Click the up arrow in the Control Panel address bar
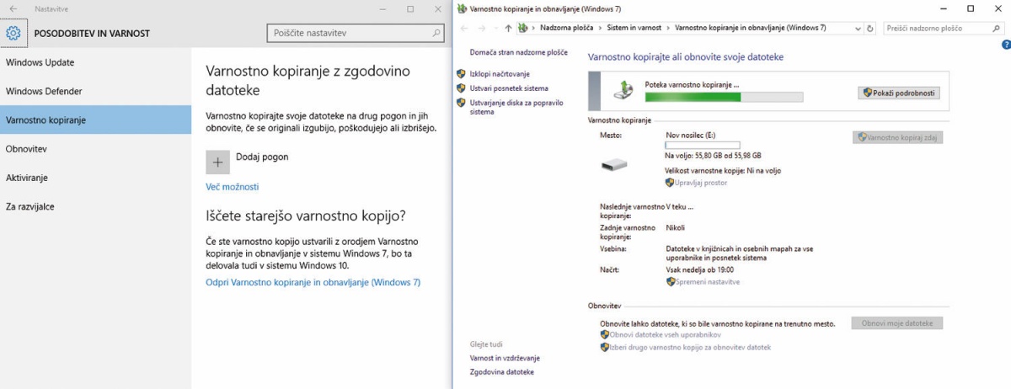This screenshot has height=389, width=1011. pos(508,28)
